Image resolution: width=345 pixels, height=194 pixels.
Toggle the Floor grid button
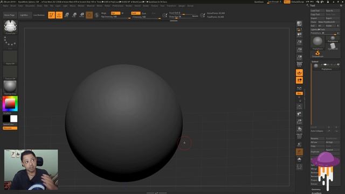coord(299,73)
